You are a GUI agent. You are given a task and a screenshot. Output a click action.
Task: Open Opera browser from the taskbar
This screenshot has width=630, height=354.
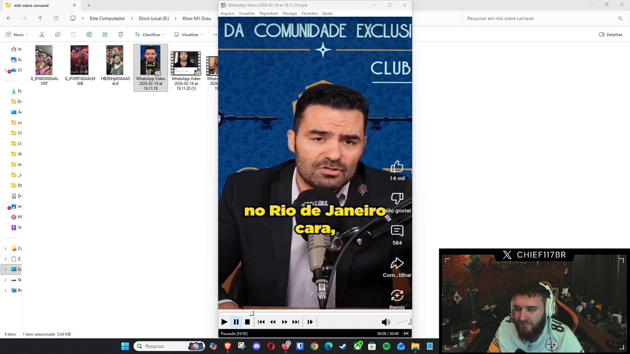tap(271, 346)
